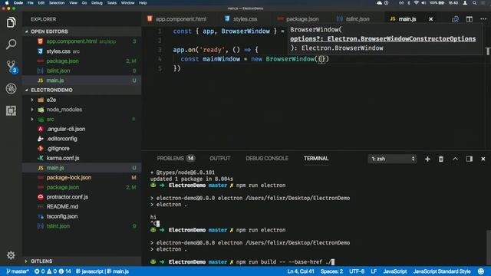Click Spaces: 2 indentation setting
Image resolution: width=491 pixels, height=276 pixels.
tap(331, 271)
